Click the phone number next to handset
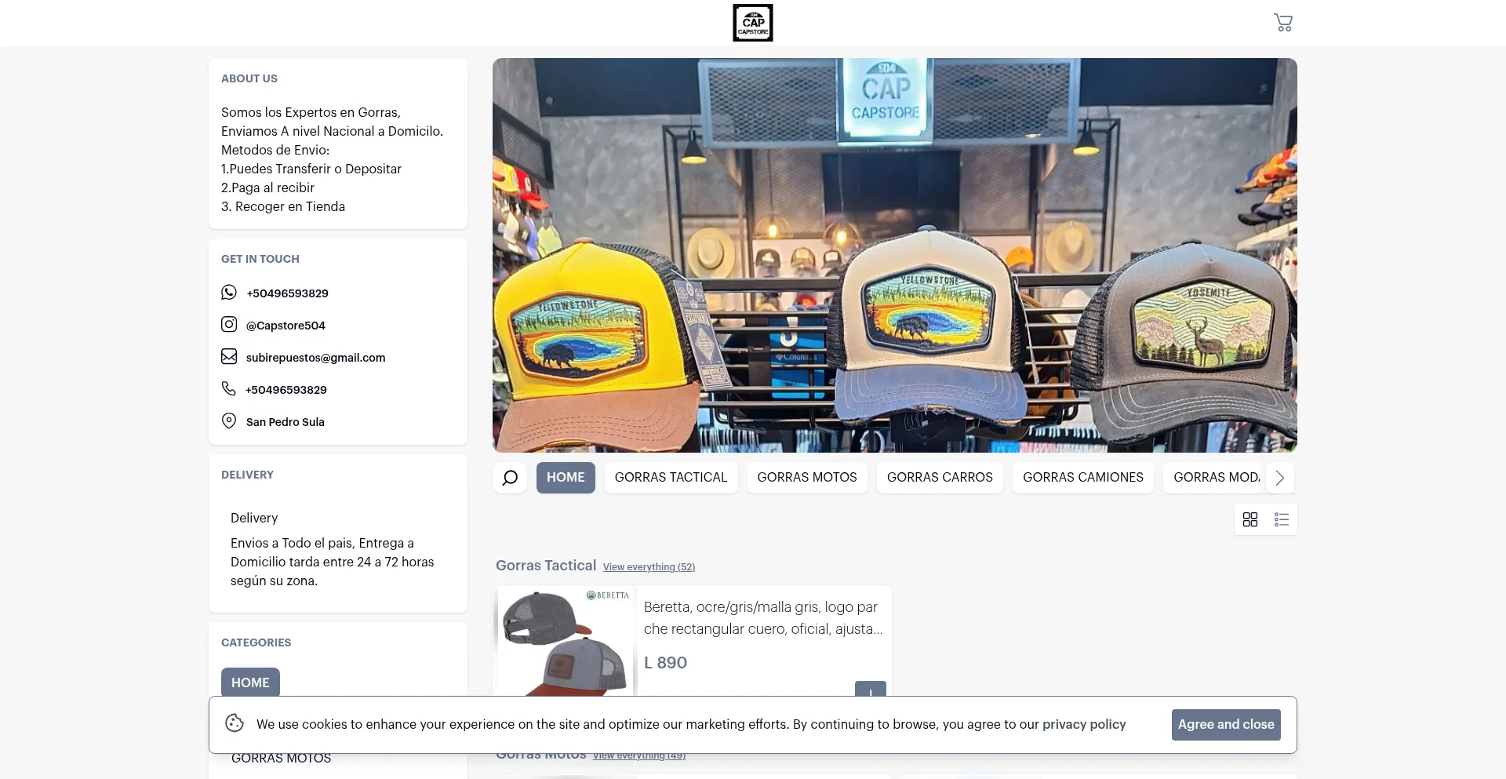1506x779 pixels. [286, 390]
